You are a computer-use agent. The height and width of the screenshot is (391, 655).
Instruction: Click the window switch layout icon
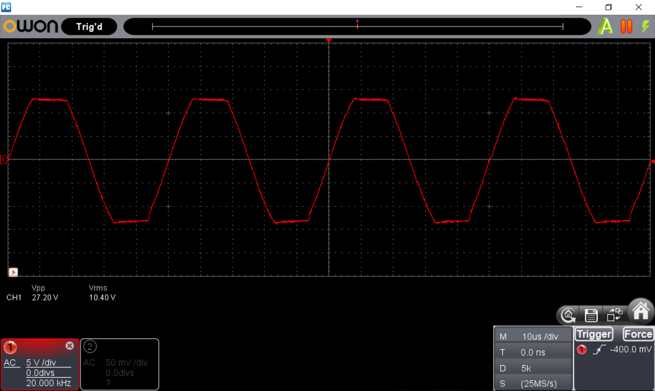click(x=615, y=315)
